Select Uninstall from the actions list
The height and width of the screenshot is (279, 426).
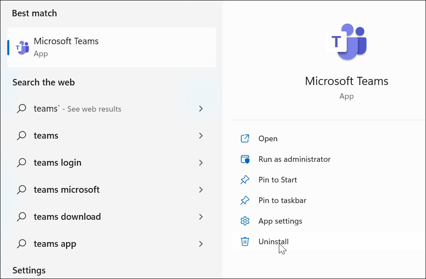(273, 241)
